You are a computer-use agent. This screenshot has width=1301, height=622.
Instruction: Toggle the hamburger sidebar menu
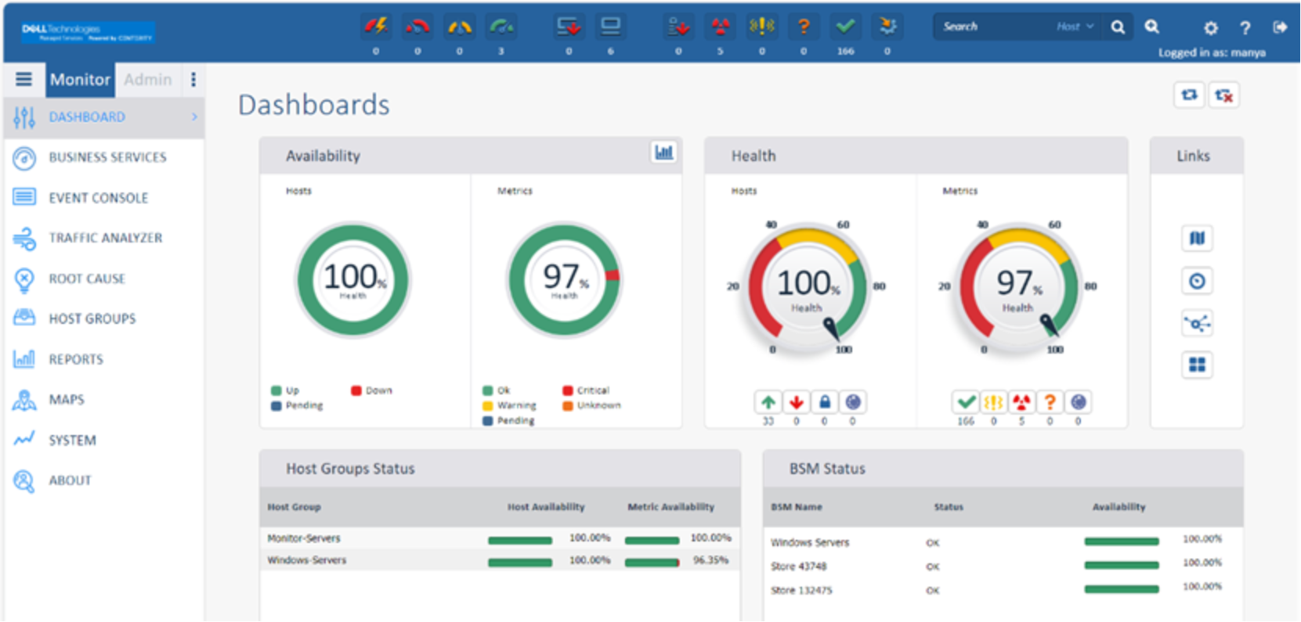pyautogui.click(x=24, y=79)
